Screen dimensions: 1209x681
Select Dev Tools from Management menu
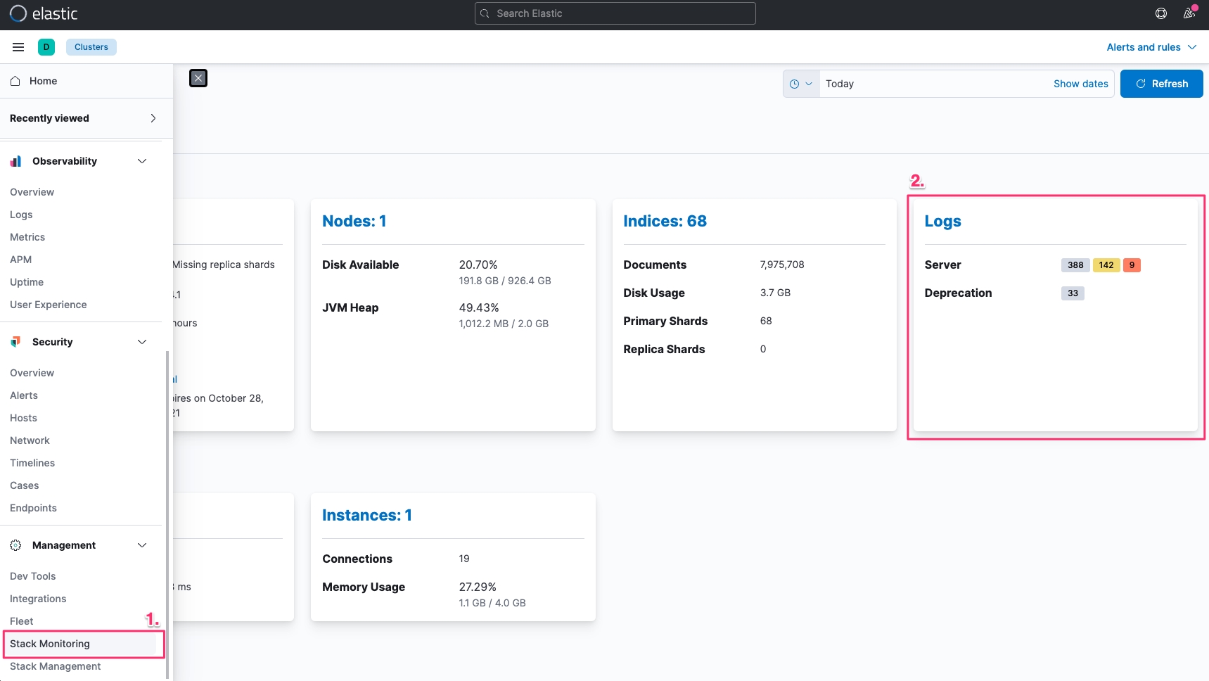click(x=33, y=576)
